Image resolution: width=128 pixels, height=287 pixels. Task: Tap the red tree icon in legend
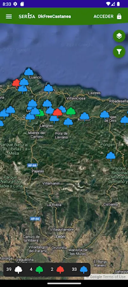[60, 270]
